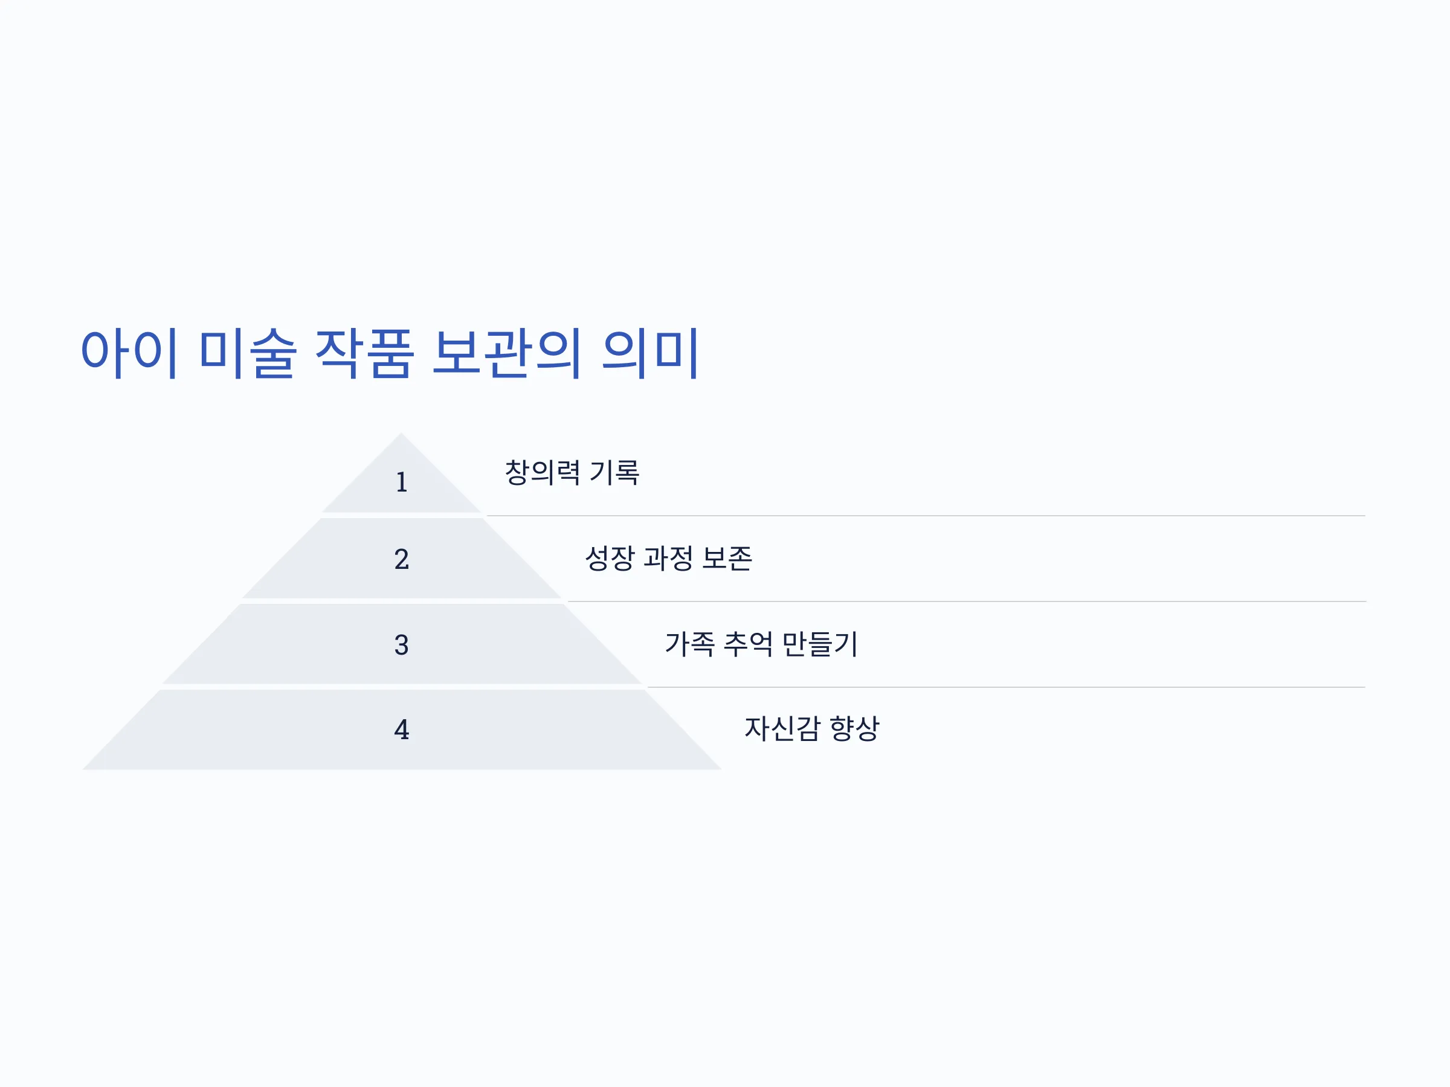Image resolution: width=1450 pixels, height=1087 pixels.
Task: Click divider line below 창의력 기록
Action: point(926,516)
